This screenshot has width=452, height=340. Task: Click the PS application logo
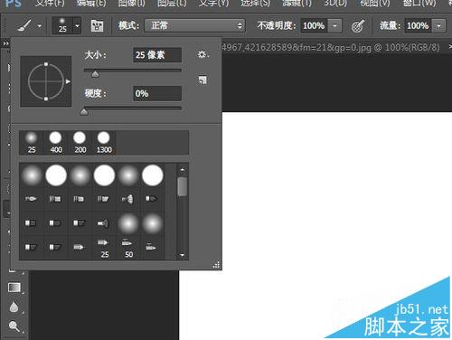(x=14, y=4)
